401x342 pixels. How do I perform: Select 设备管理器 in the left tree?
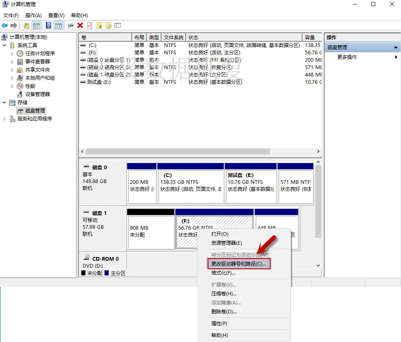pyautogui.click(x=37, y=94)
